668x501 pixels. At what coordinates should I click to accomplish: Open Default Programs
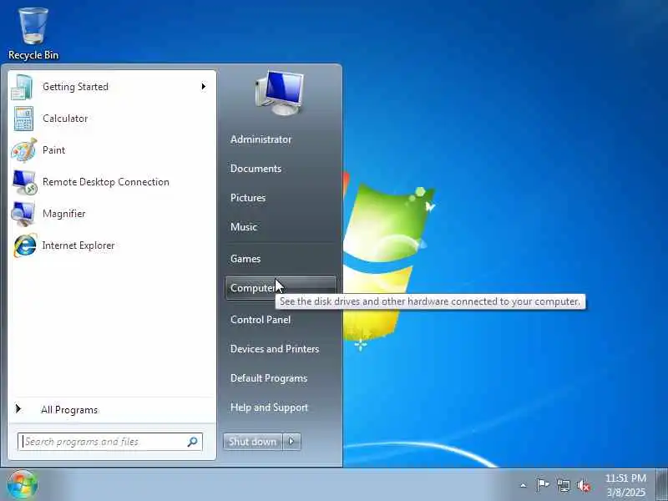pyautogui.click(x=269, y=378)
